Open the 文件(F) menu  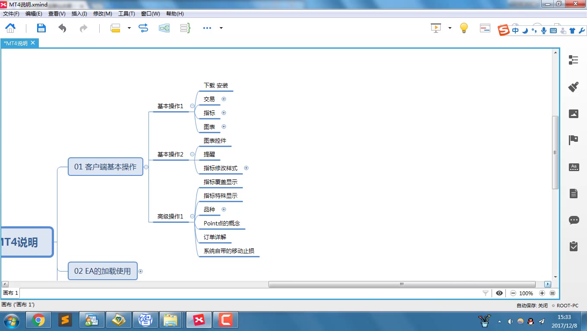(11, 14)
